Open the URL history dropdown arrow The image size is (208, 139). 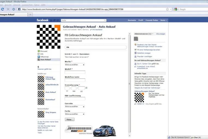tap(171, 9)
